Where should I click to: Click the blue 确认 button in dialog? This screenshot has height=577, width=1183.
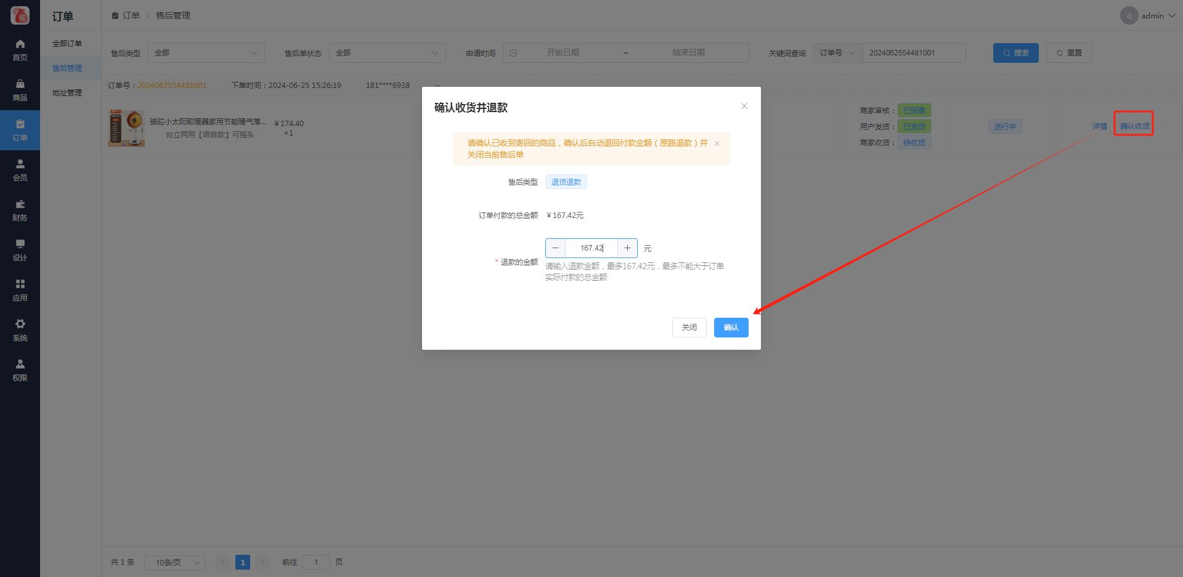click(x=731, y=328)
